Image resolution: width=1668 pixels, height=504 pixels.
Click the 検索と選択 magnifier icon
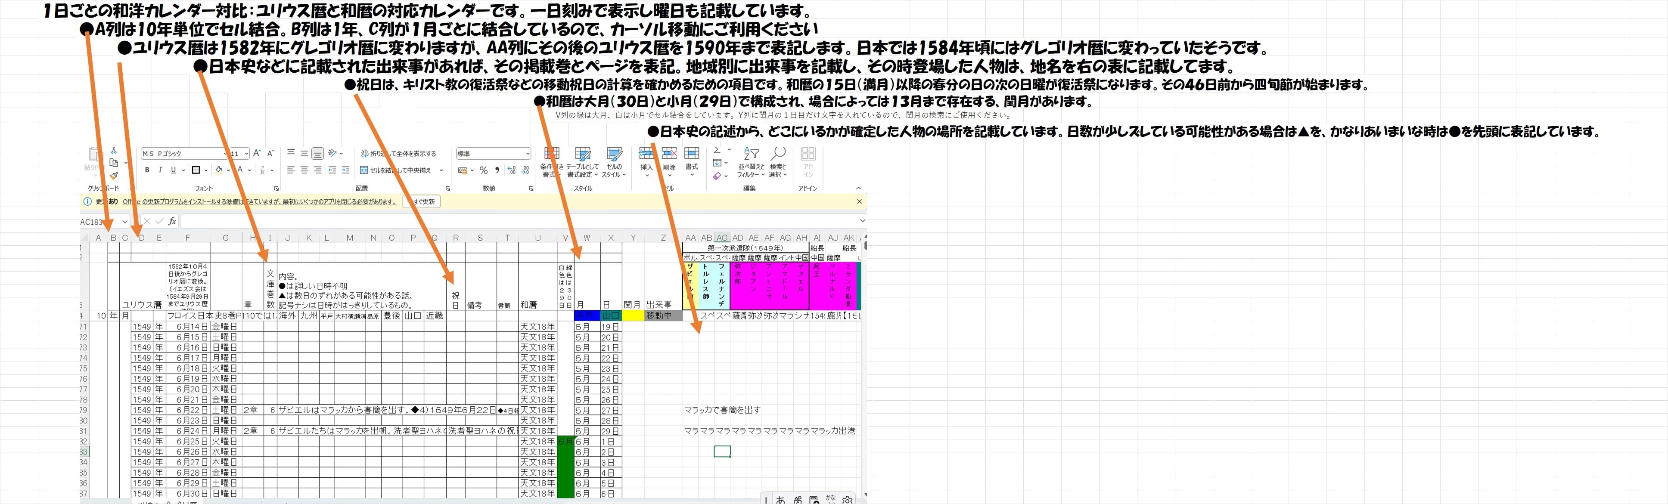tap(778, 154)
